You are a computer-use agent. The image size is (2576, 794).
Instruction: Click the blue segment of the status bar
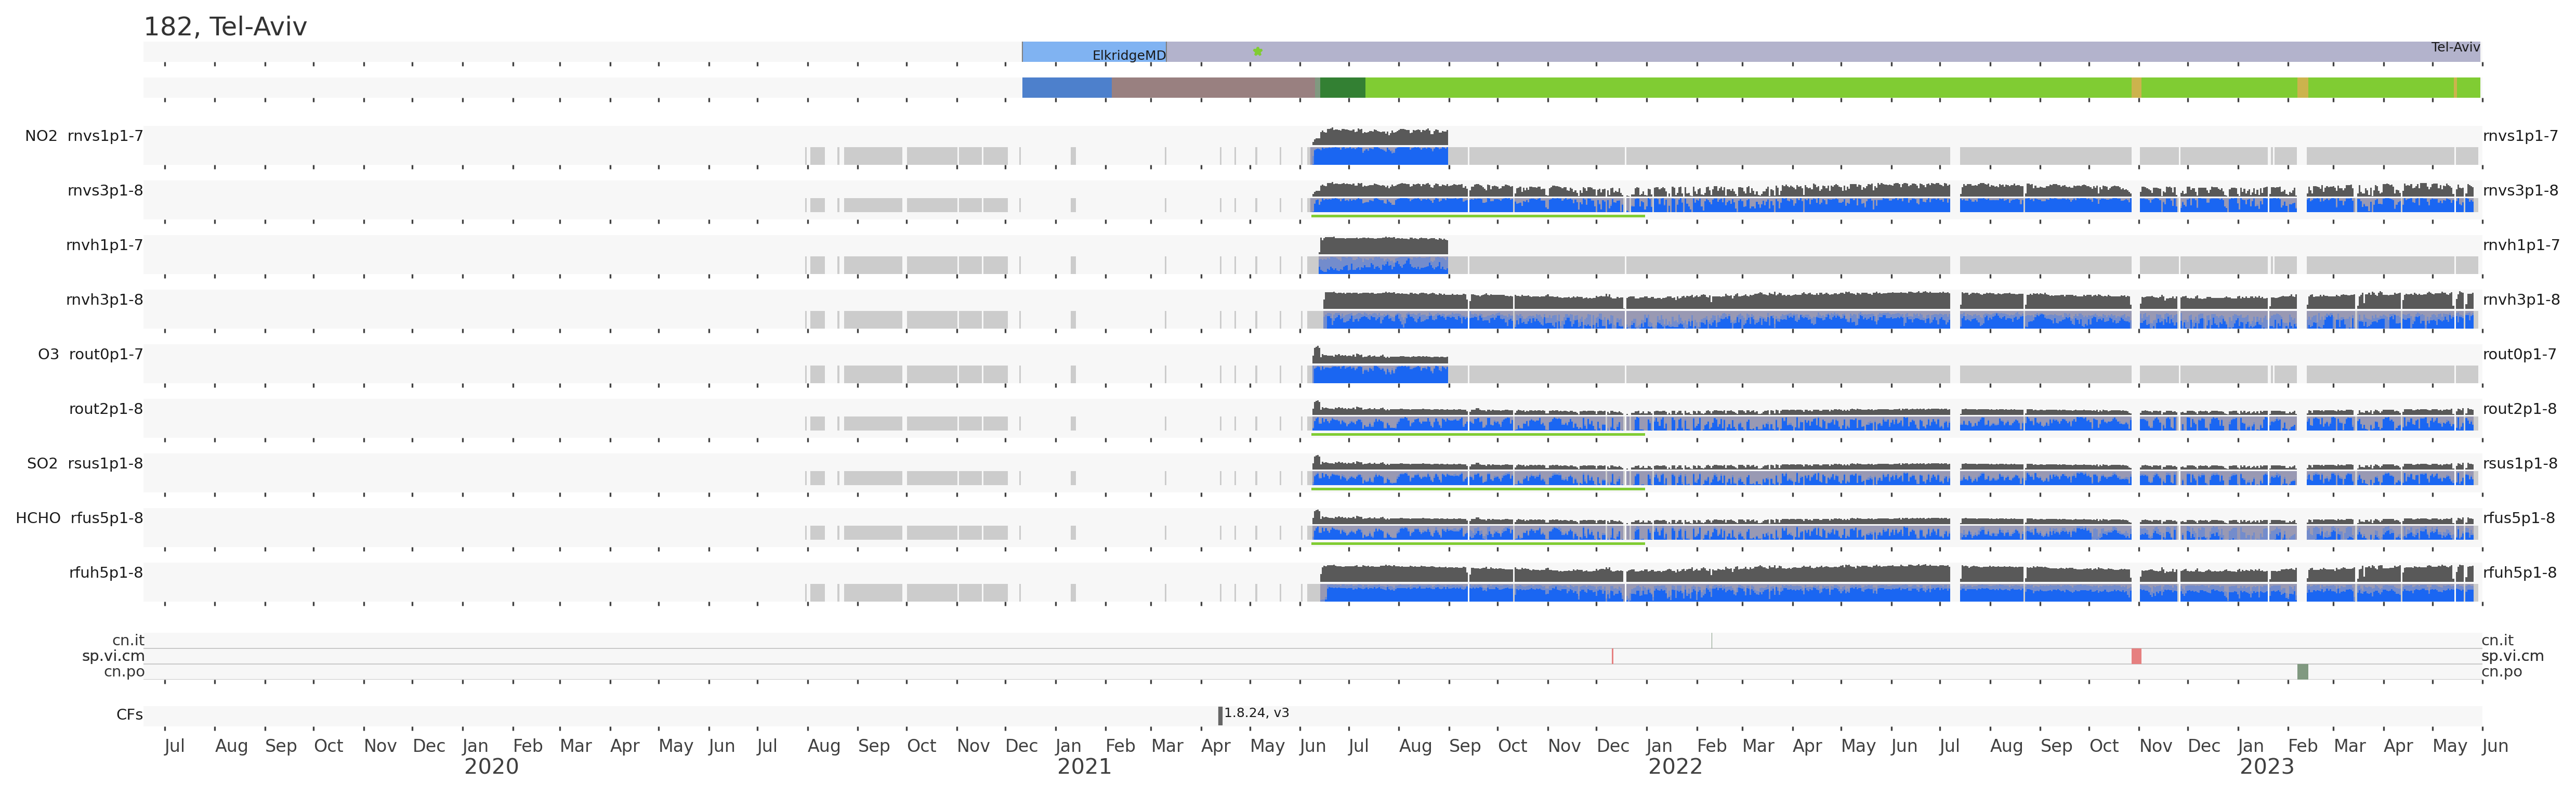1066,88
